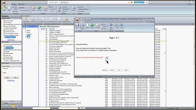Select Hot Answers in navigation list
Screen dimensions: 196x110
[8, 23]
